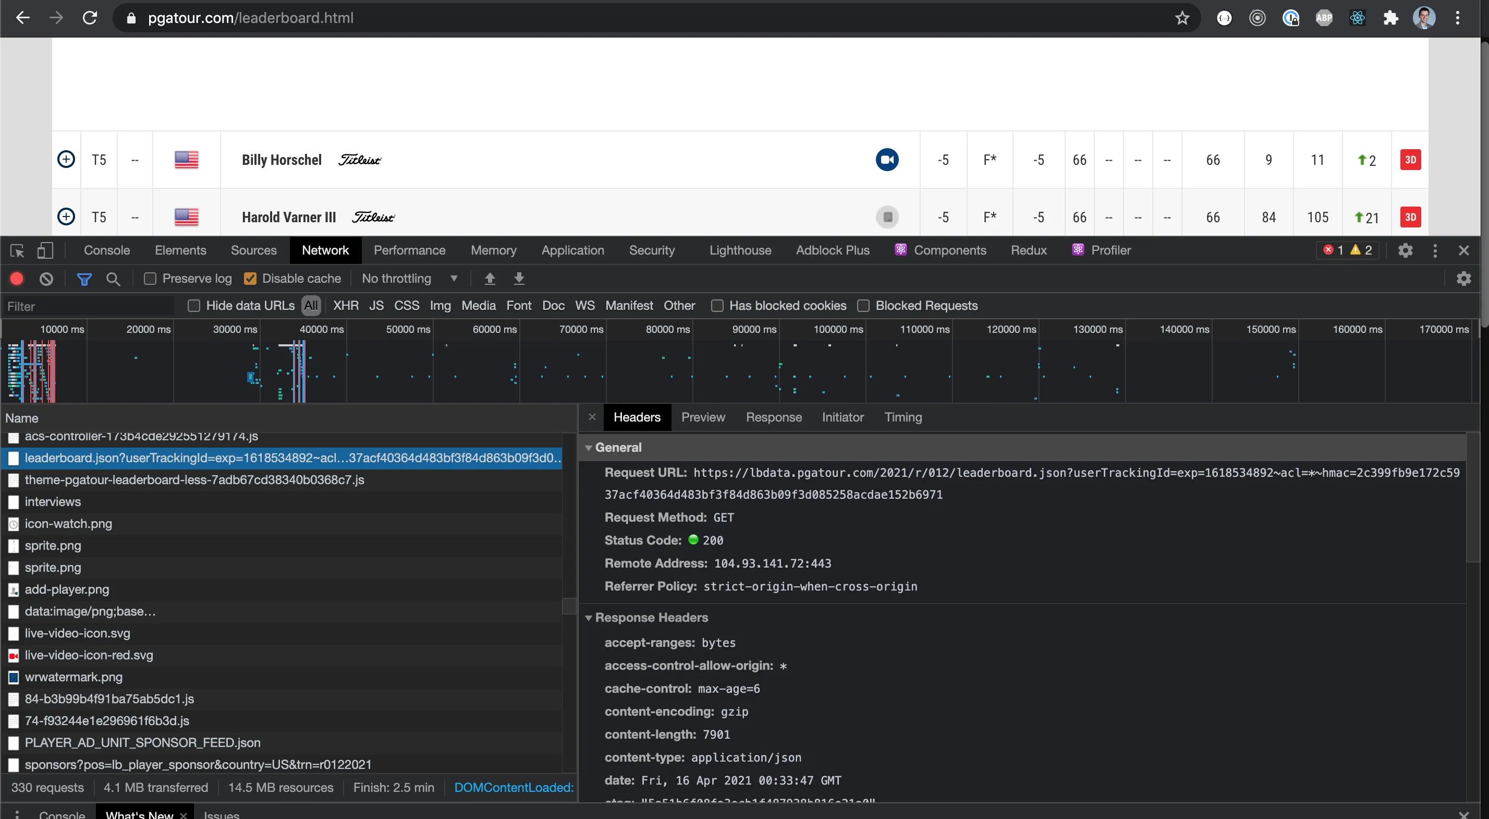Enable the Preserve log checkbox
1489x819 pixels.
click(x=150, y=279)
